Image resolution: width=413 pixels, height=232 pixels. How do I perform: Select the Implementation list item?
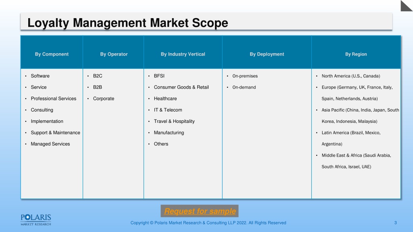click(x=47, y=121)
